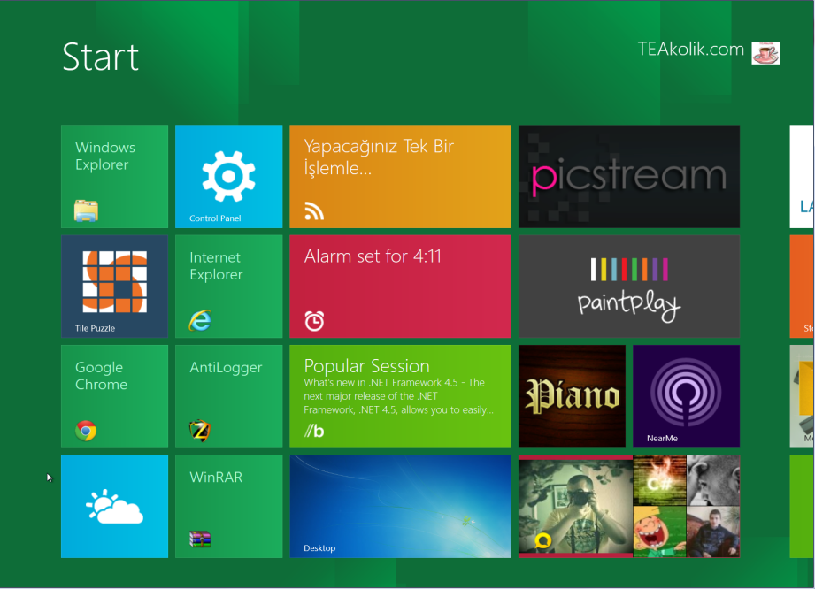815x589 pixels.
Task: Launch the WinRAR tile
Action: [x=228, y=507]
